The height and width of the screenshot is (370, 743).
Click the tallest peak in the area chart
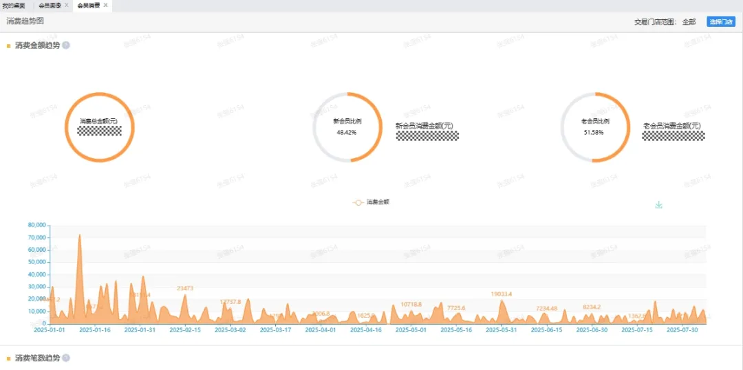[x=79, y=236]
